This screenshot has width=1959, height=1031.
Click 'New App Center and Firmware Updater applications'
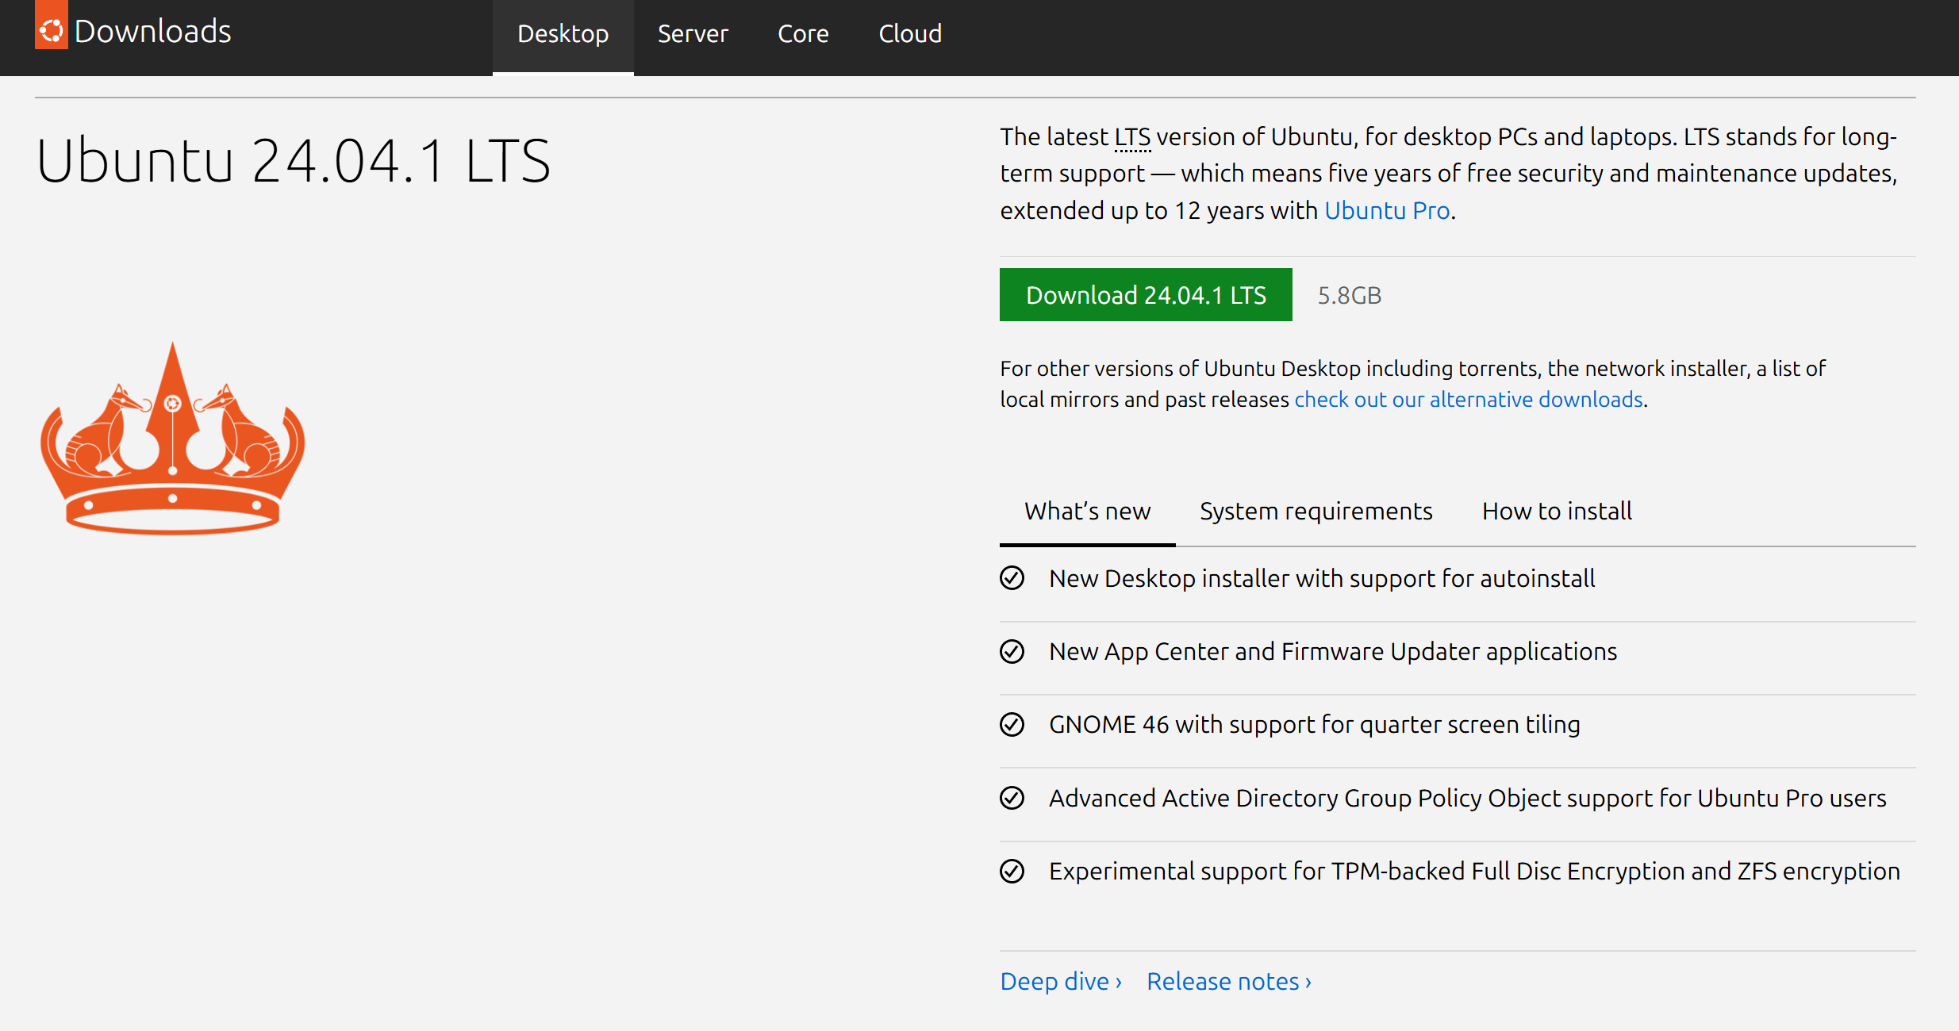(1333, 652)
